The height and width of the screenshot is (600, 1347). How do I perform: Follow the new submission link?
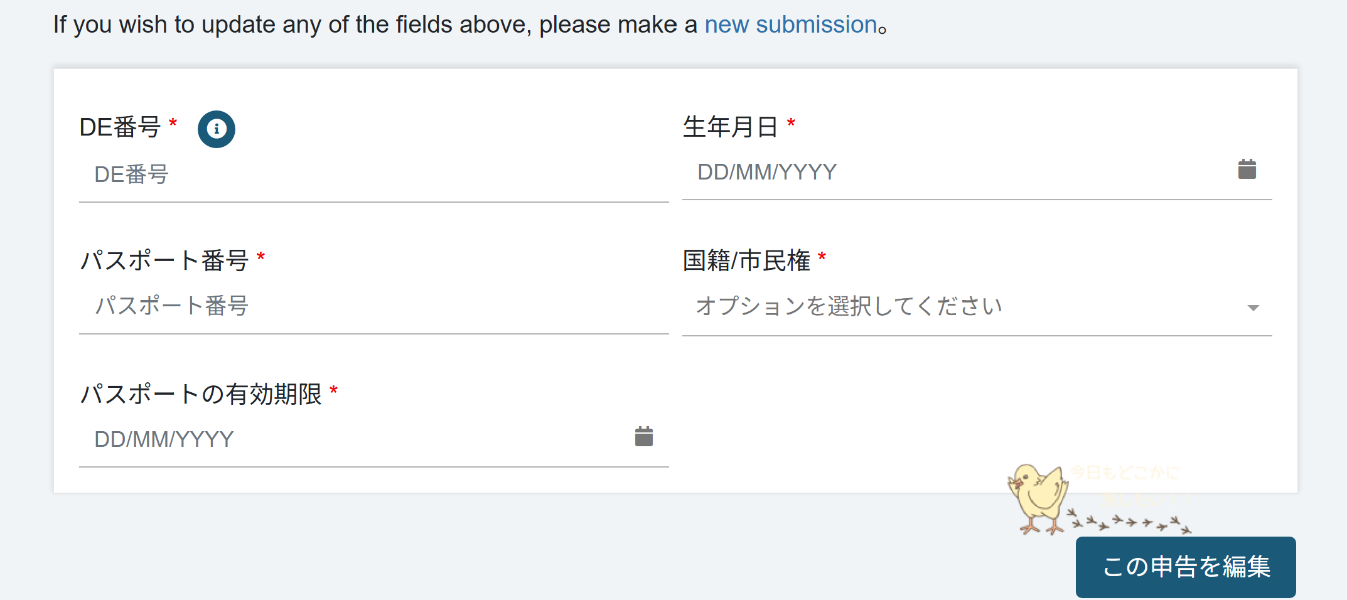click(x=791, y=24)
